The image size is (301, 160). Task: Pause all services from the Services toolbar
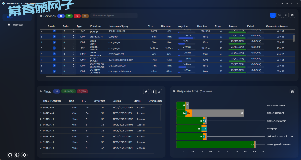286,15
